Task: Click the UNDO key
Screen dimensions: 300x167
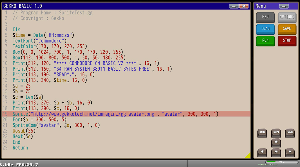Action: [x=262, y=133]
